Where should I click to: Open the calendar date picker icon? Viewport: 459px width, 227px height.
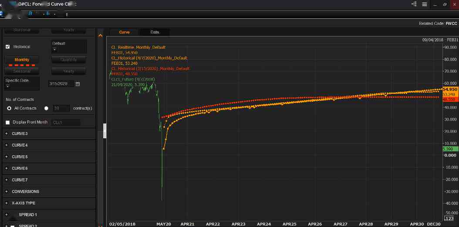78,84
